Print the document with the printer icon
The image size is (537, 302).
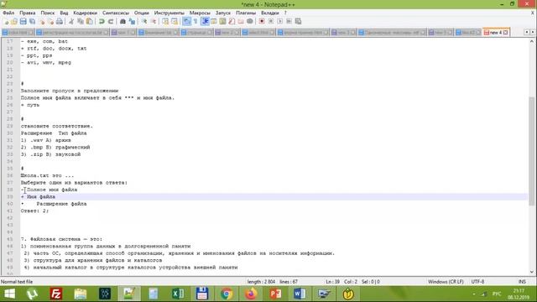point(60,22)
